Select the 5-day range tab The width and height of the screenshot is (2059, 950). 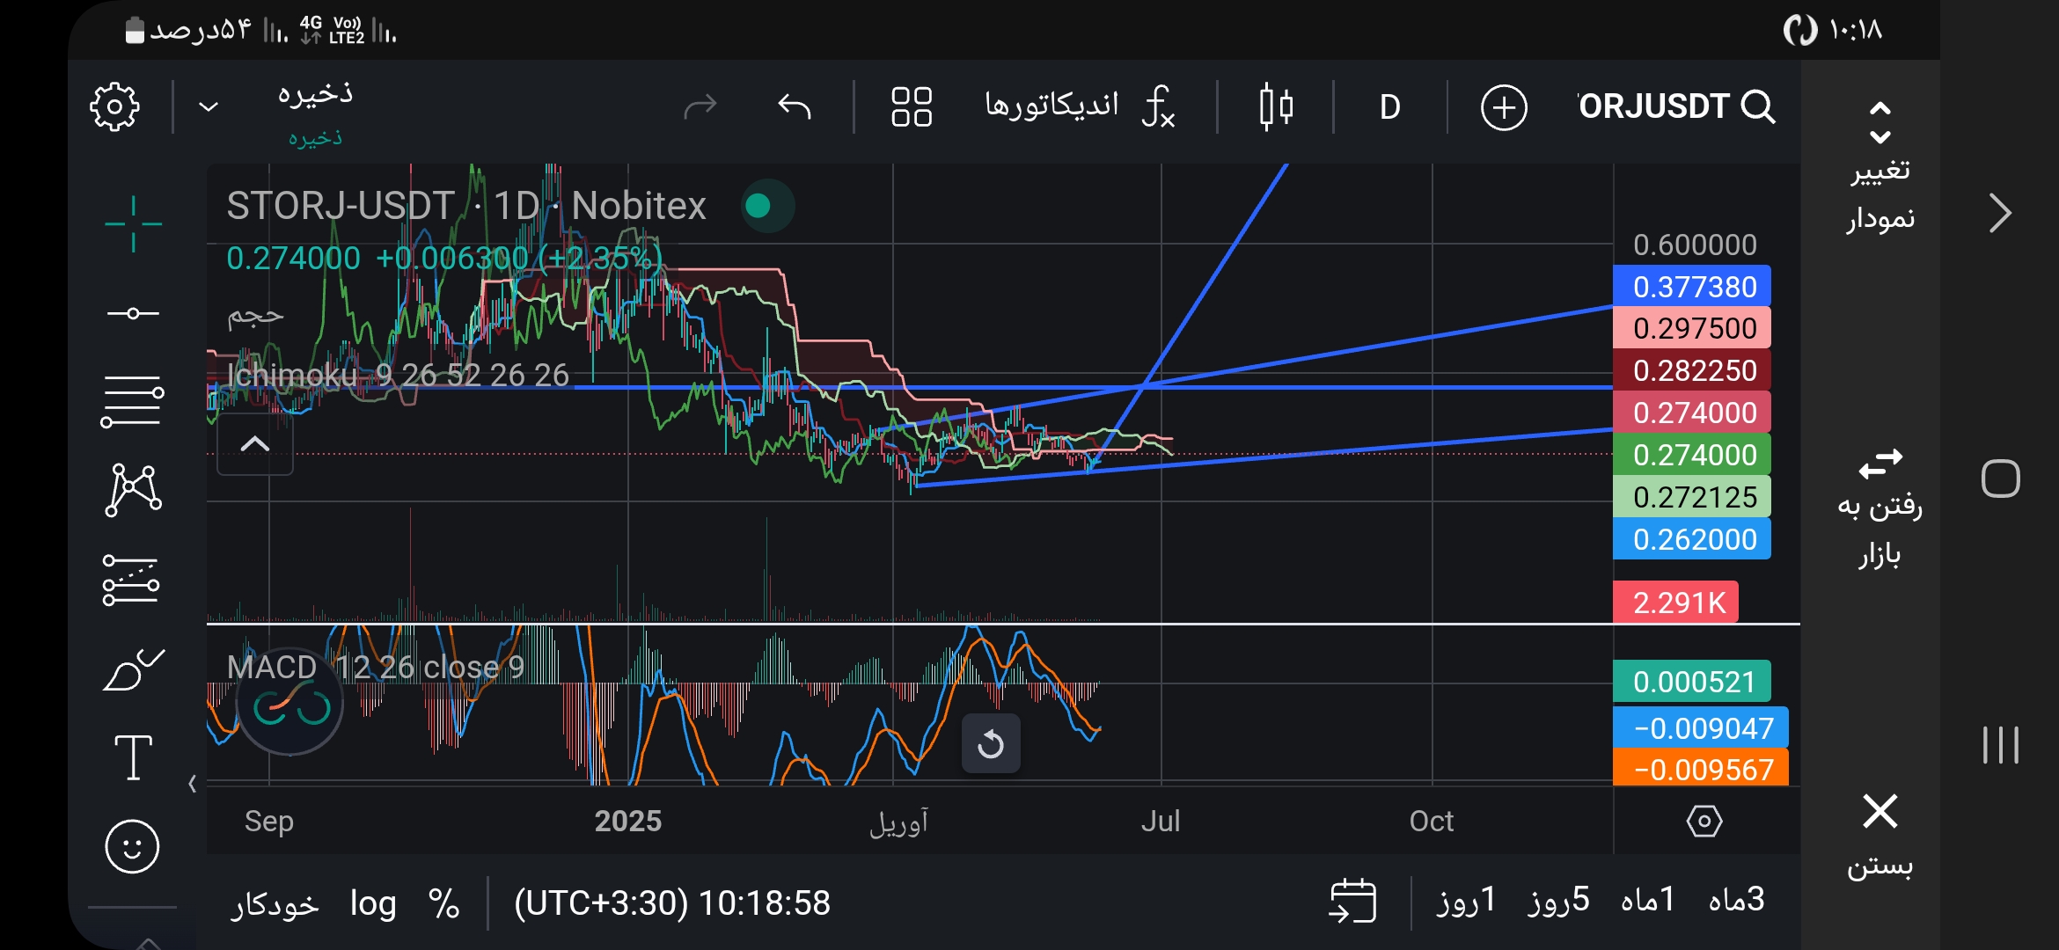tap(1558, 900)
